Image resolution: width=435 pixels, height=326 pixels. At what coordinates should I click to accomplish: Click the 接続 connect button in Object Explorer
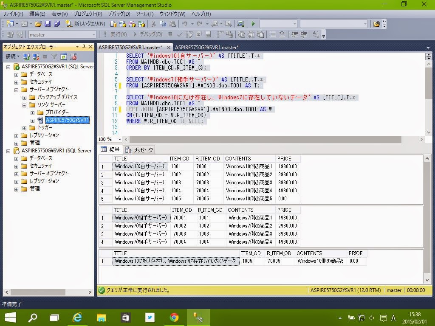(12, 56)
